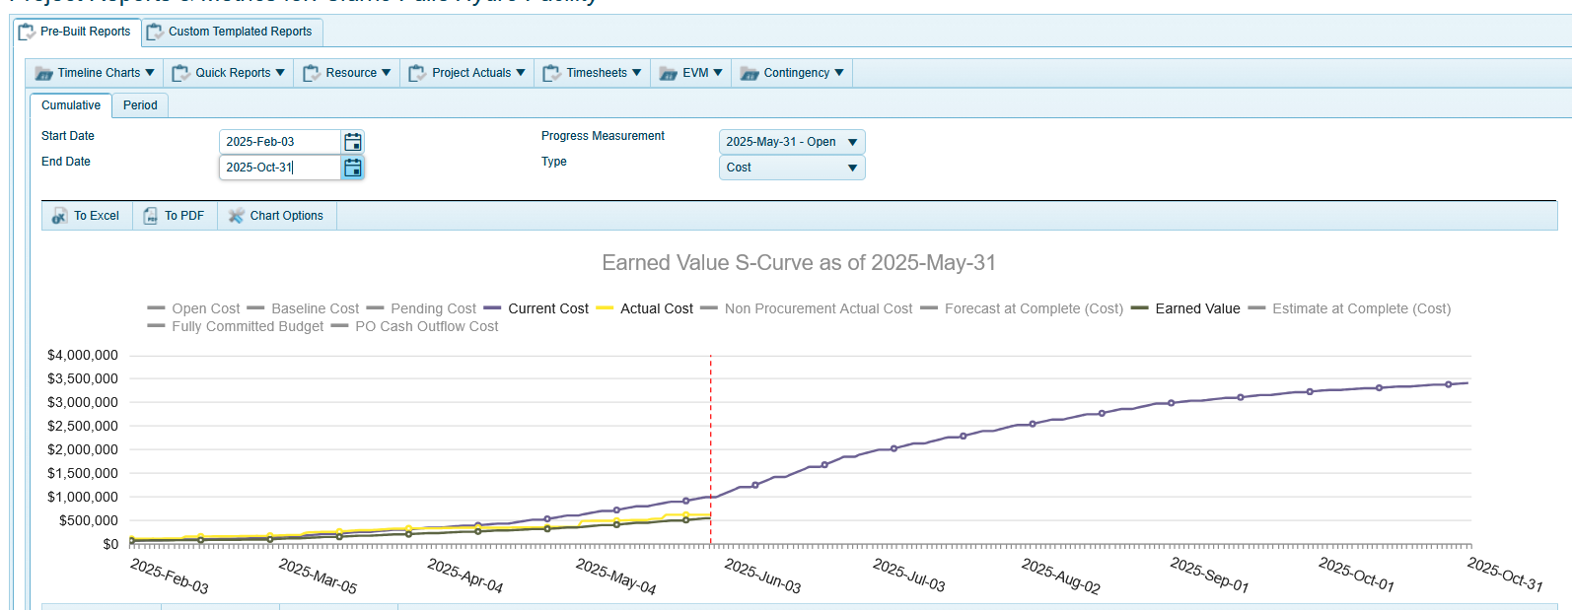Click the Contingency menu icon
Image resolution: width=1572 pixels, height=610 pixels.
[x=750, y=73]
